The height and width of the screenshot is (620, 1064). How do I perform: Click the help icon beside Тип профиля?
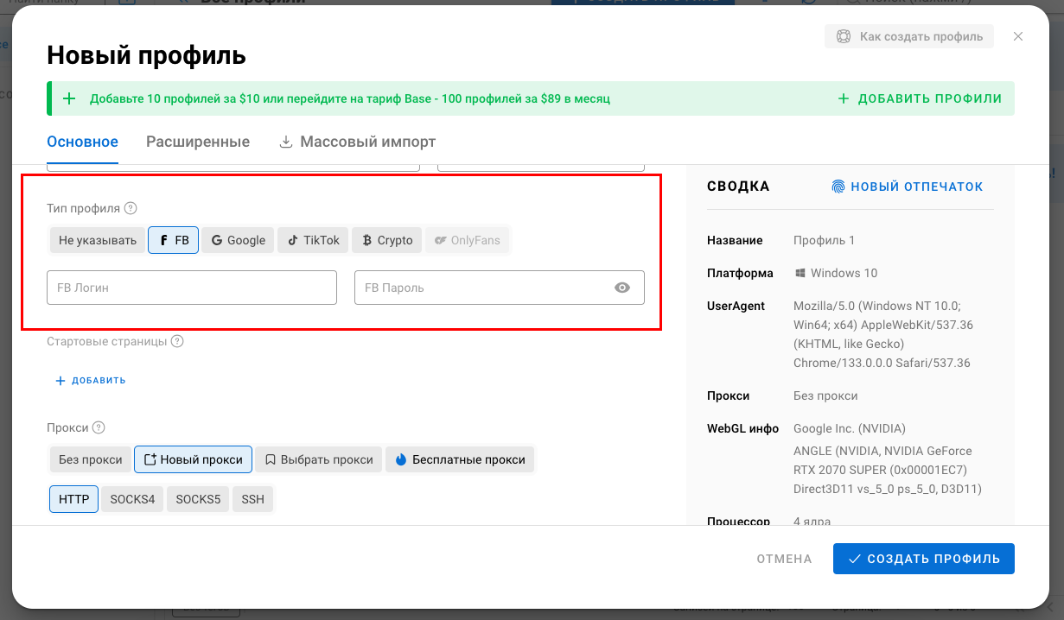pos(131,208)
